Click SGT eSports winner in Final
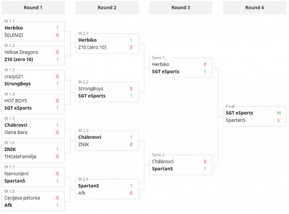This screenshot has width=289, height=214. (x=239, y=113)
